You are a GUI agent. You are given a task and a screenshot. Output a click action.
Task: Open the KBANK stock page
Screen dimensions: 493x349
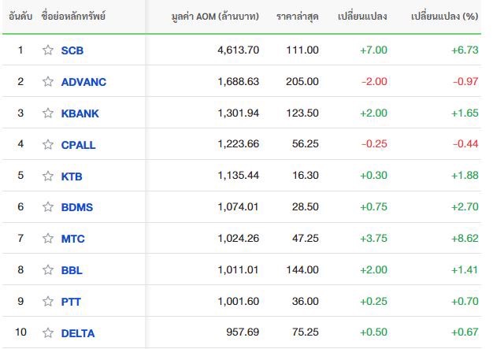click(x=80, y=113)
